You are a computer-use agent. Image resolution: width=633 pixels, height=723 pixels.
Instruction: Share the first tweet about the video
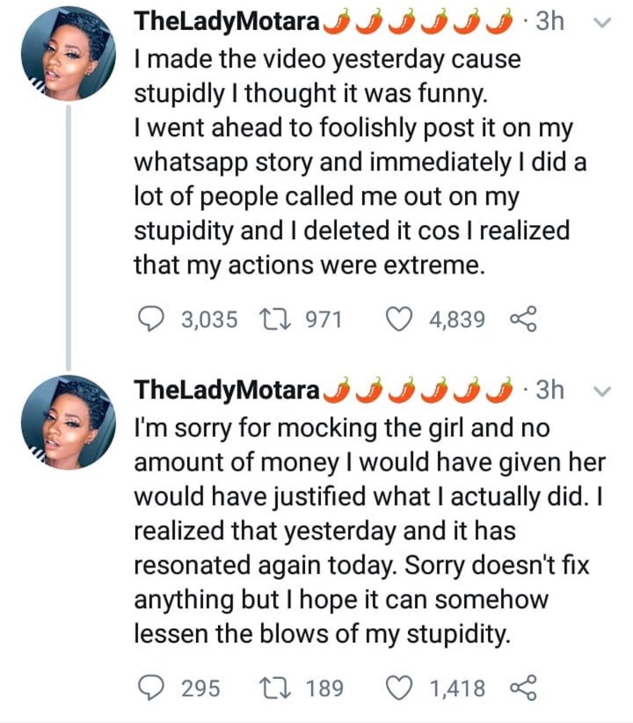click(523, 319)
